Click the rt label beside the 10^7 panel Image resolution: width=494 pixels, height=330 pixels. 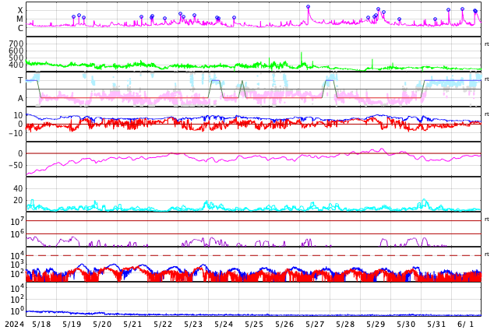pyautogui.click(x=487, y=219)
